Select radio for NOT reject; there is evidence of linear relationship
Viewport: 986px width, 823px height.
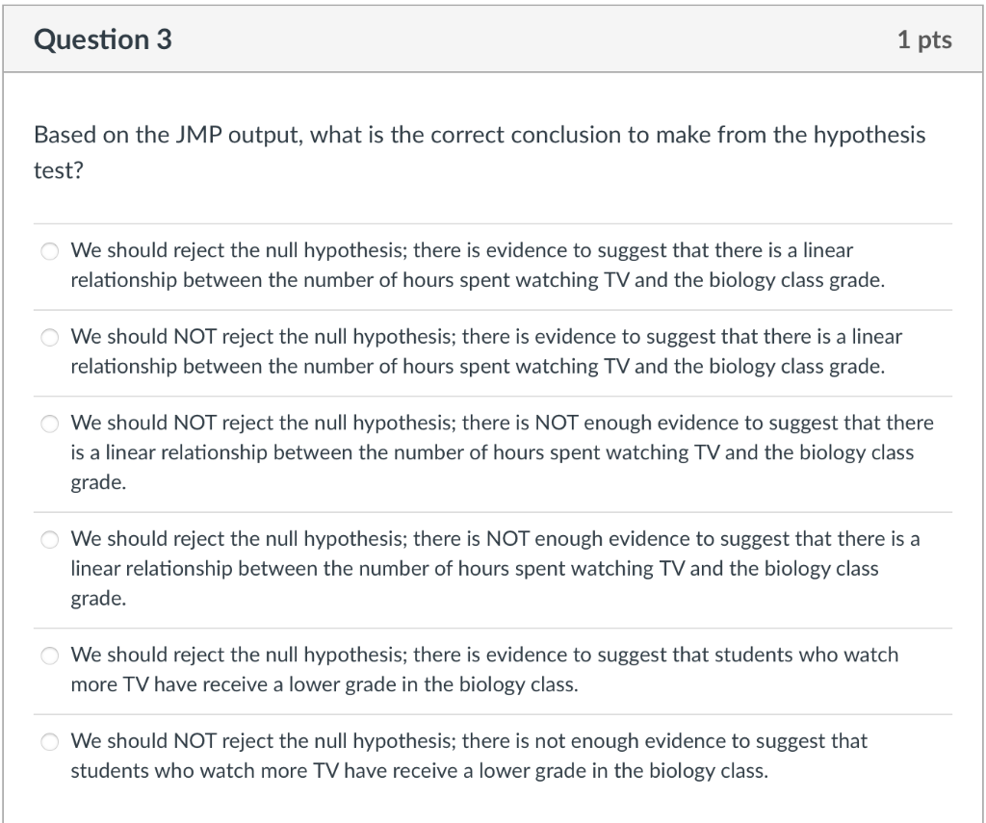click(50, 338)
